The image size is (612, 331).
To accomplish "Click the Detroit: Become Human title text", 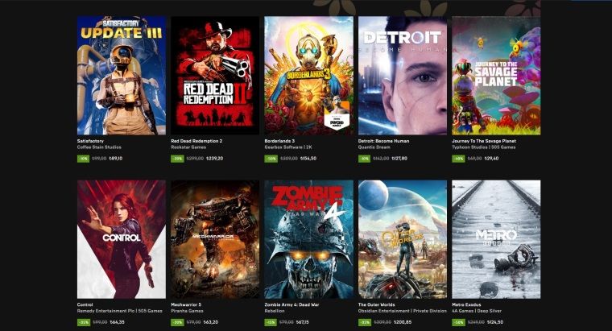I will 383,141.
